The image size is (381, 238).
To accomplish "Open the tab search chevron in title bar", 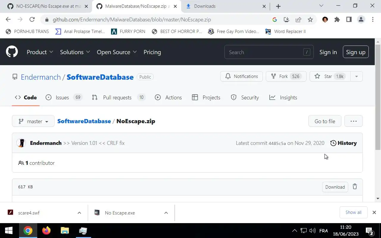I will (x=321, y=6).
